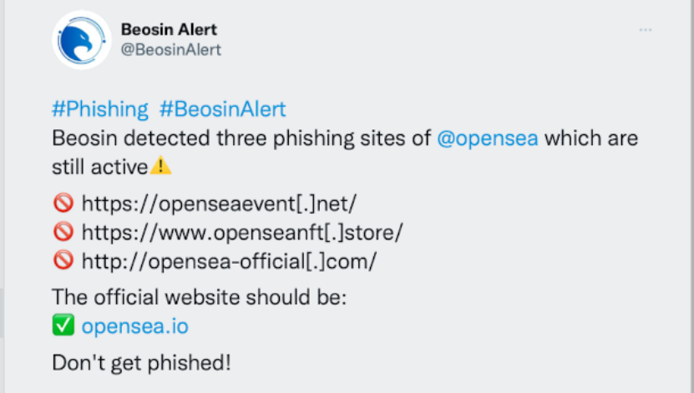Viewport: 694px width, 393px height.
Task: Click the yellow warning triangle emoji
Action: pyautogui.click(x=160, y=166)
